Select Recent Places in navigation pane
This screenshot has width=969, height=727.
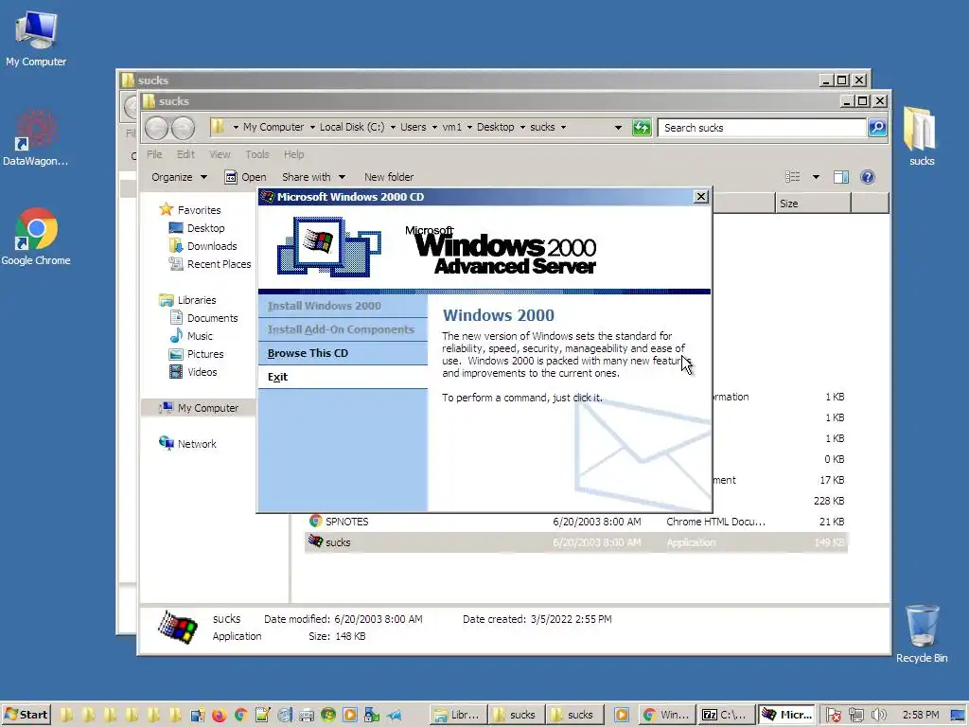(x=210, y=264)
